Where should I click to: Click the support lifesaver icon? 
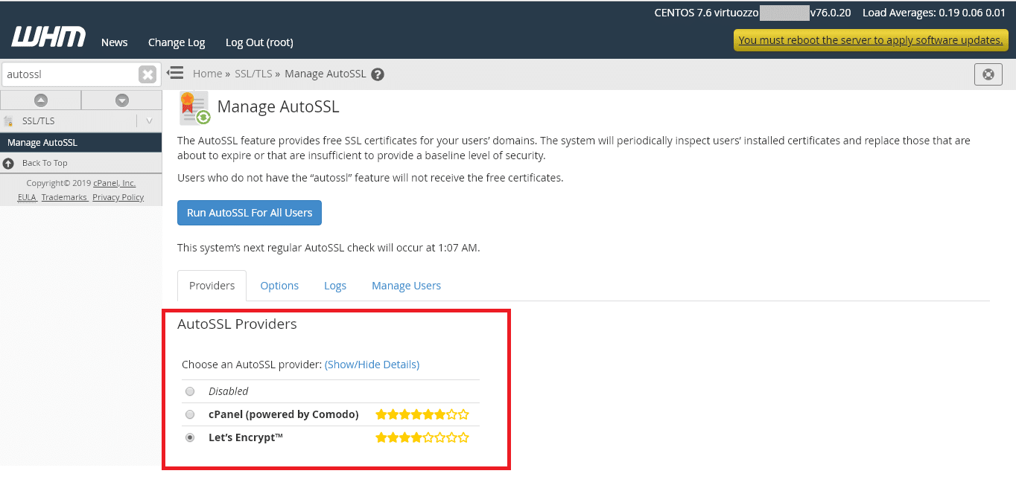[x=988, y=74]
